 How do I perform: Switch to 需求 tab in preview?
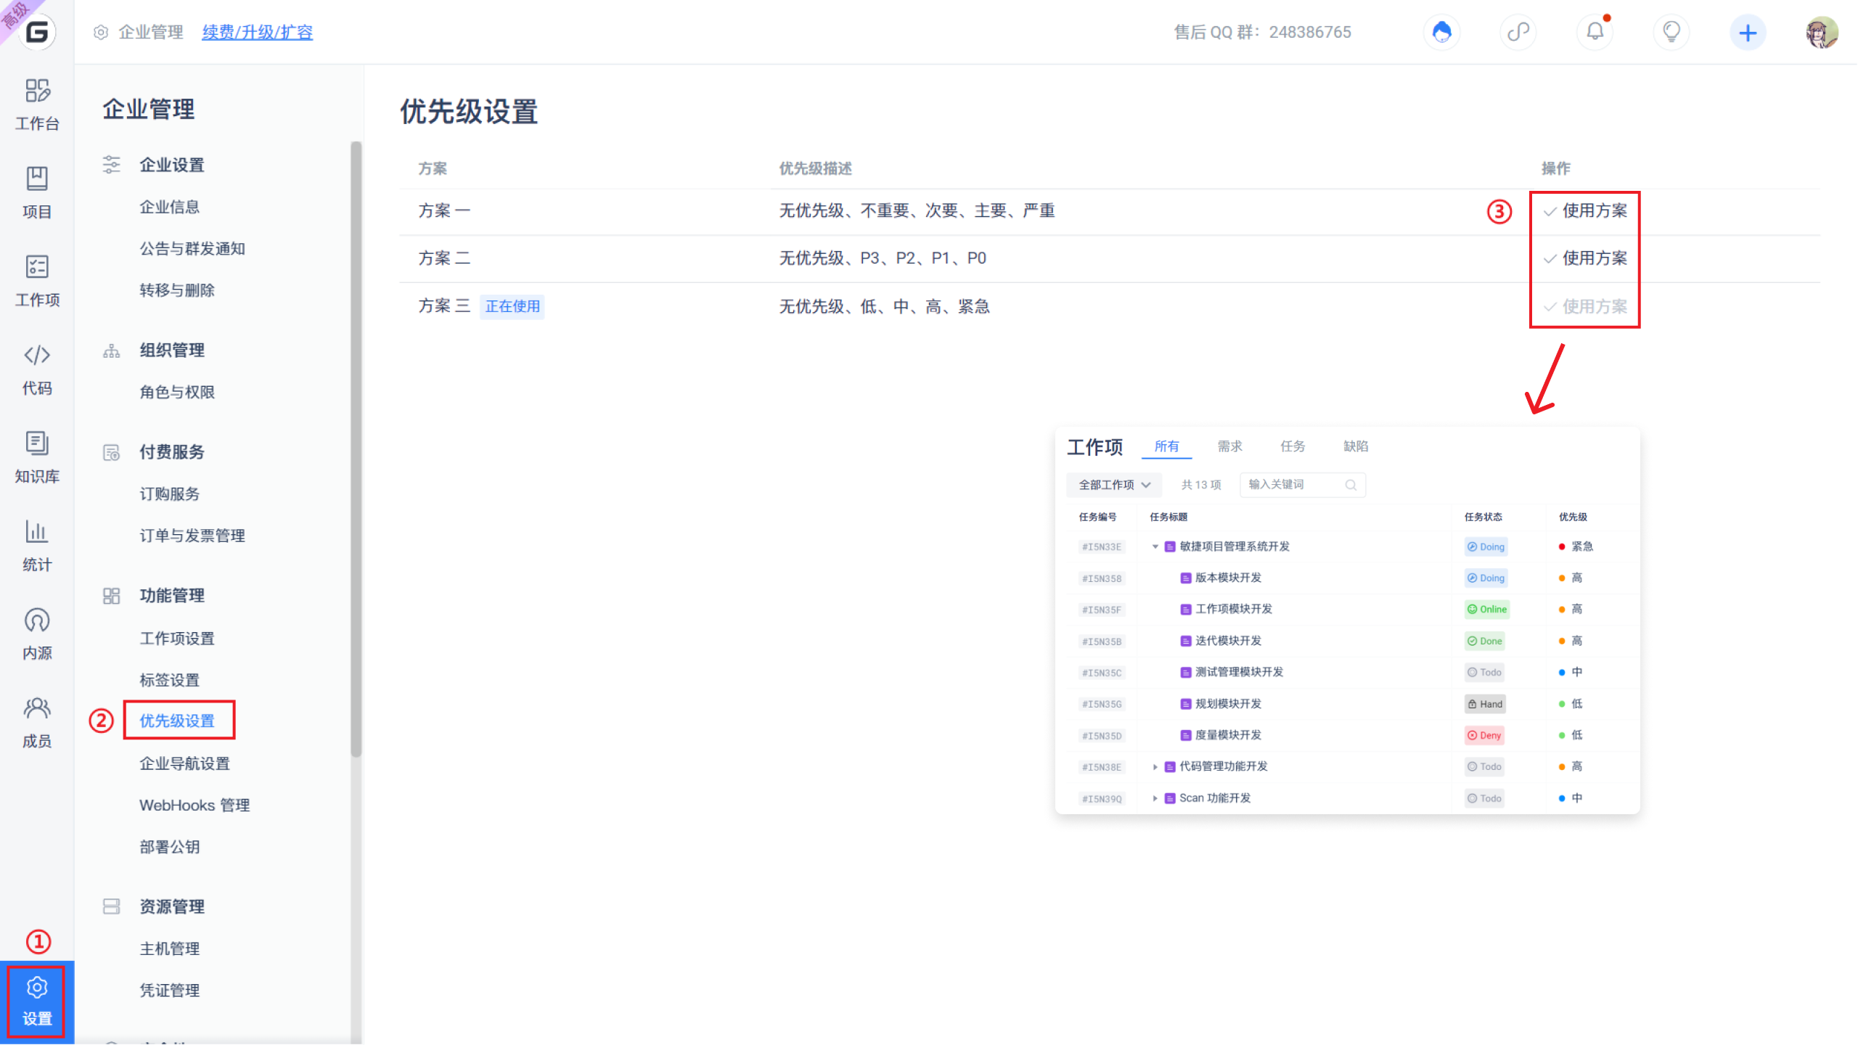click(1230, 446)
